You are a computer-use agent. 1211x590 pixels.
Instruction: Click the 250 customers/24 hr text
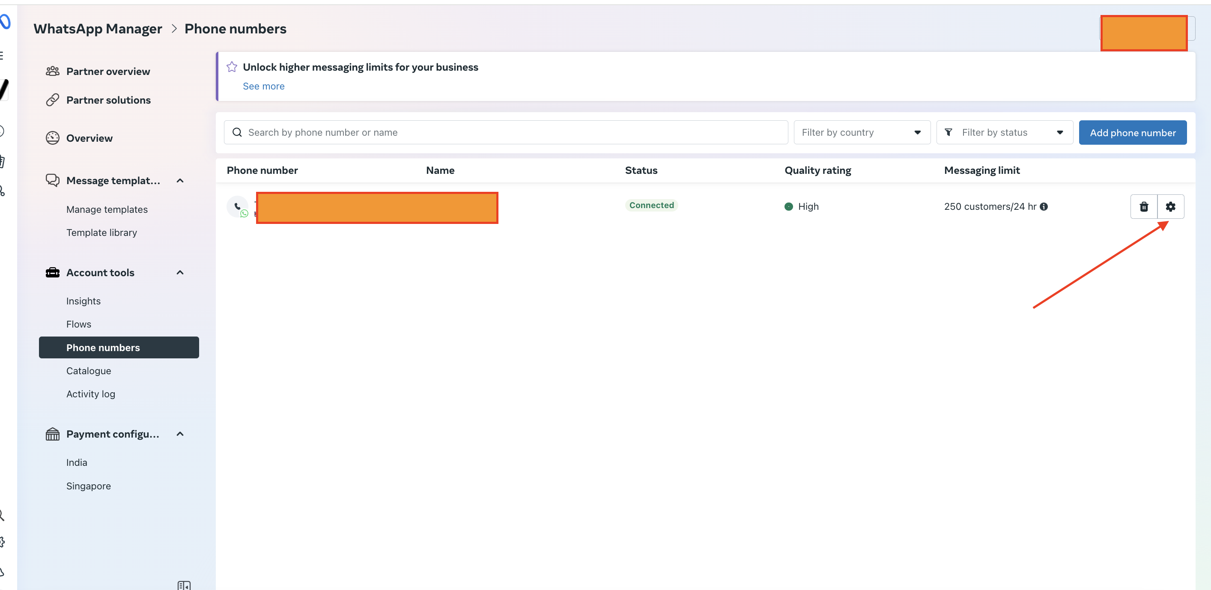(x=990, y=206)
